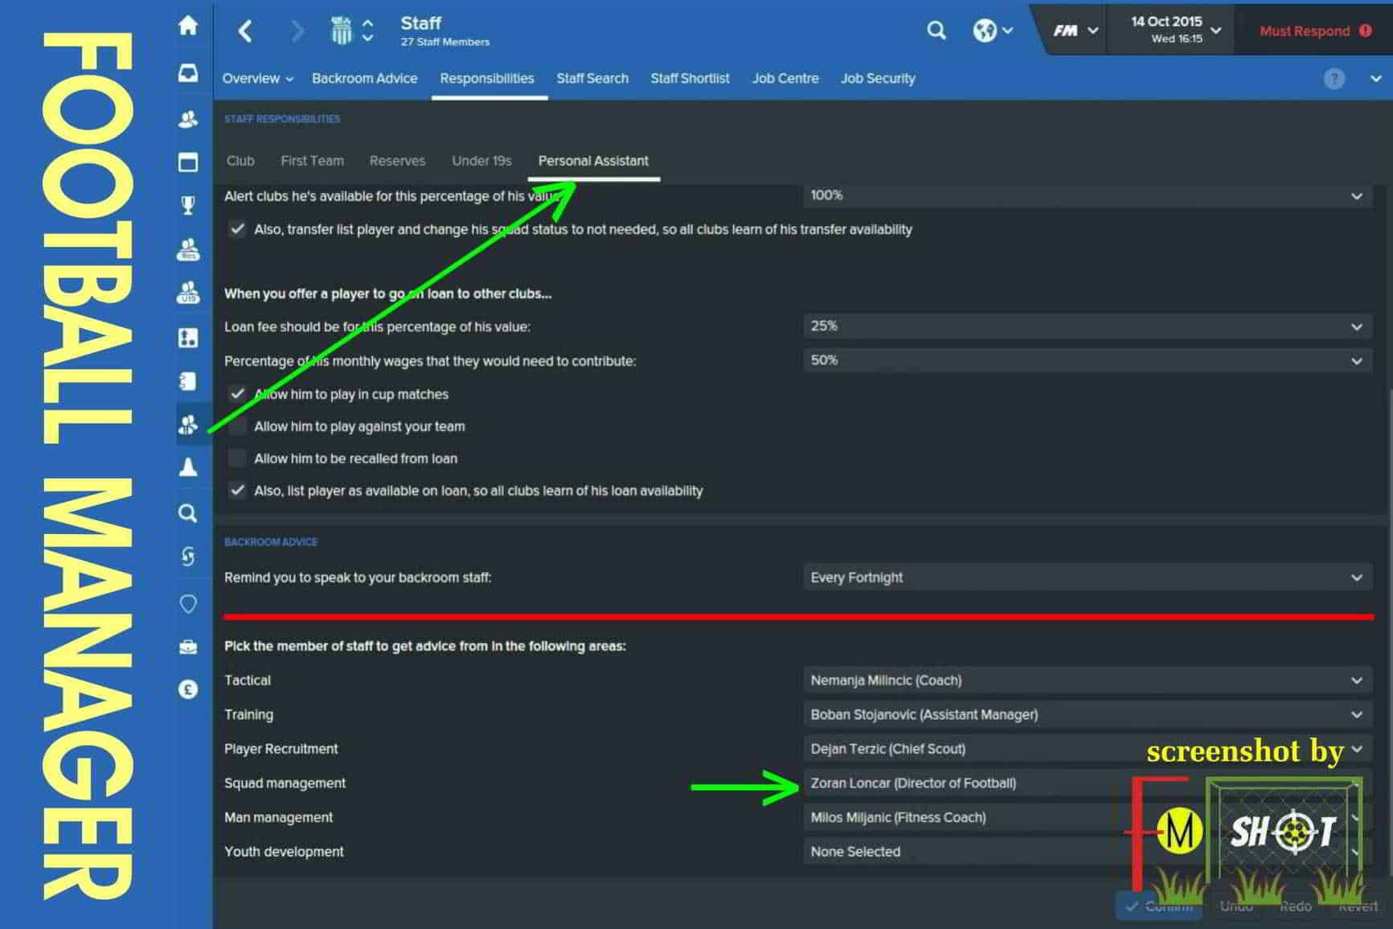Open Scouting magnifier sidebar icon
The height and width of the screenshot is (929, 1393).
click(188, 513)
